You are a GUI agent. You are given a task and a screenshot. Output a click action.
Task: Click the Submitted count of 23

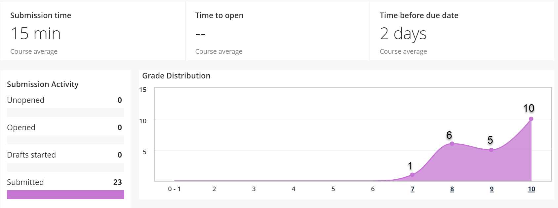tap(117, 182)
